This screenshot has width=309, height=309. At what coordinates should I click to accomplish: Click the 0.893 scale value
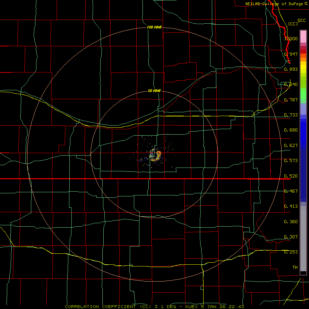click(291, 69)
